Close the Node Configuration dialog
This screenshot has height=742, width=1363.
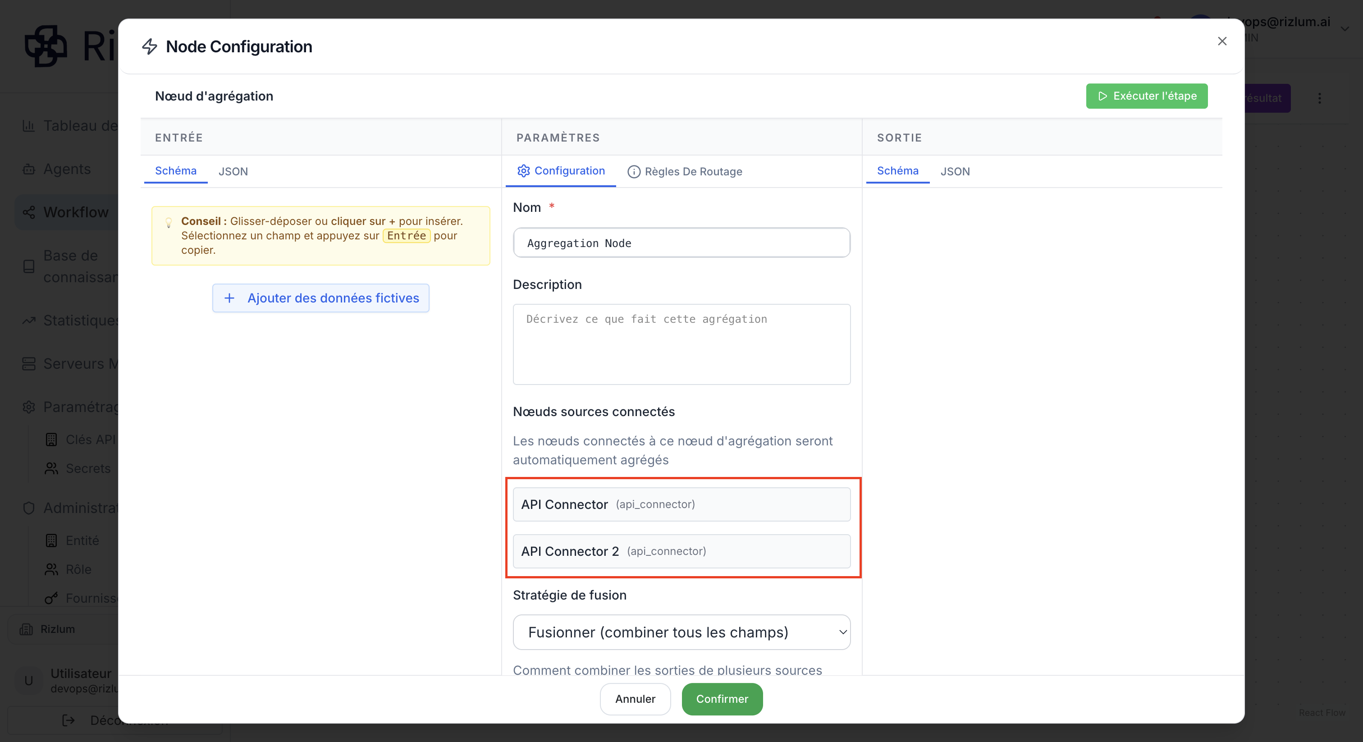tap(1222, 41)
